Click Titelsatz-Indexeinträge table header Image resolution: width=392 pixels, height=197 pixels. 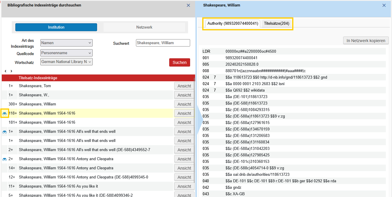coord(98,78)
